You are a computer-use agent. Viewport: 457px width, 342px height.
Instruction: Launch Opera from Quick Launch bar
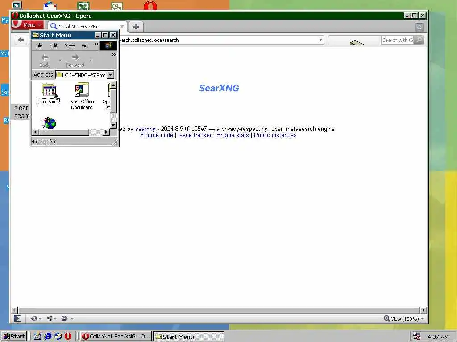coord(68,337)
